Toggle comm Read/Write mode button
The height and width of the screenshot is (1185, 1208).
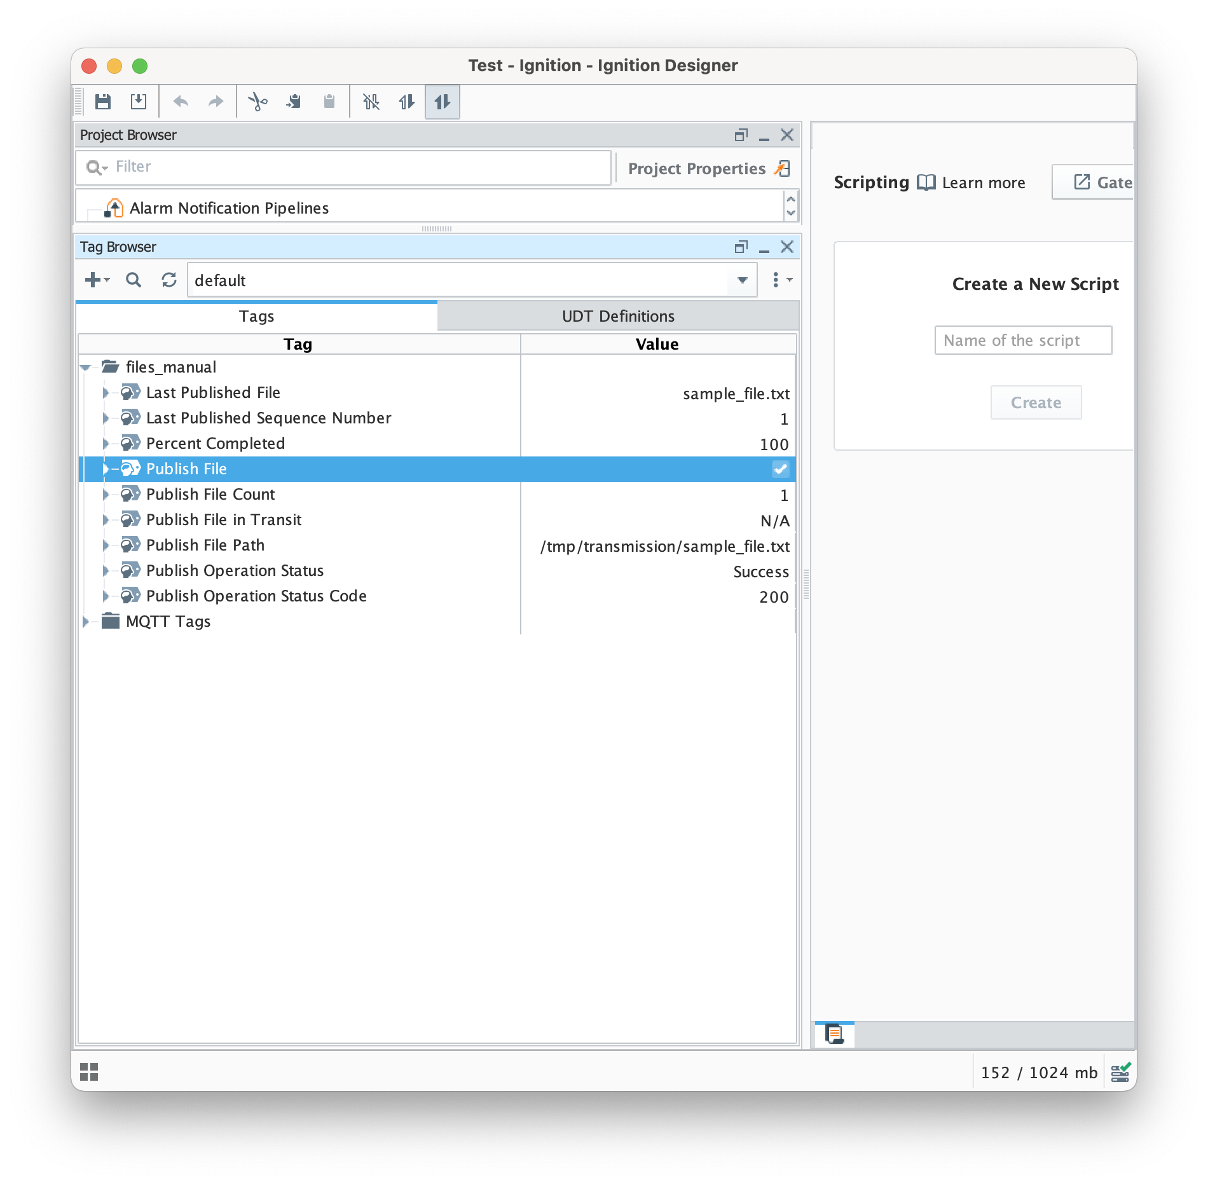(x=443, y=102)
